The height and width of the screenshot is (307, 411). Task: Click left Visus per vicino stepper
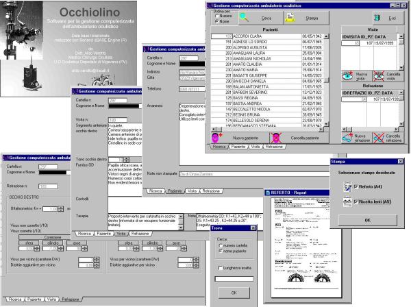click(x=96, y=260)
